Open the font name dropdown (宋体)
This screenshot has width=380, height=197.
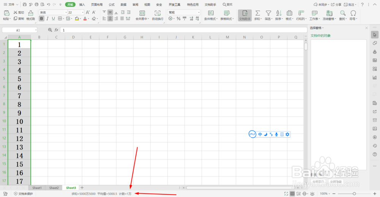66,13
